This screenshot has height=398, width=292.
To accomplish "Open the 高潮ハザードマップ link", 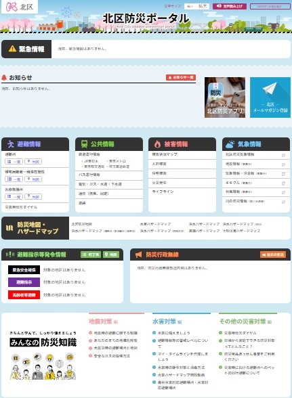I will tap(204, 231).
